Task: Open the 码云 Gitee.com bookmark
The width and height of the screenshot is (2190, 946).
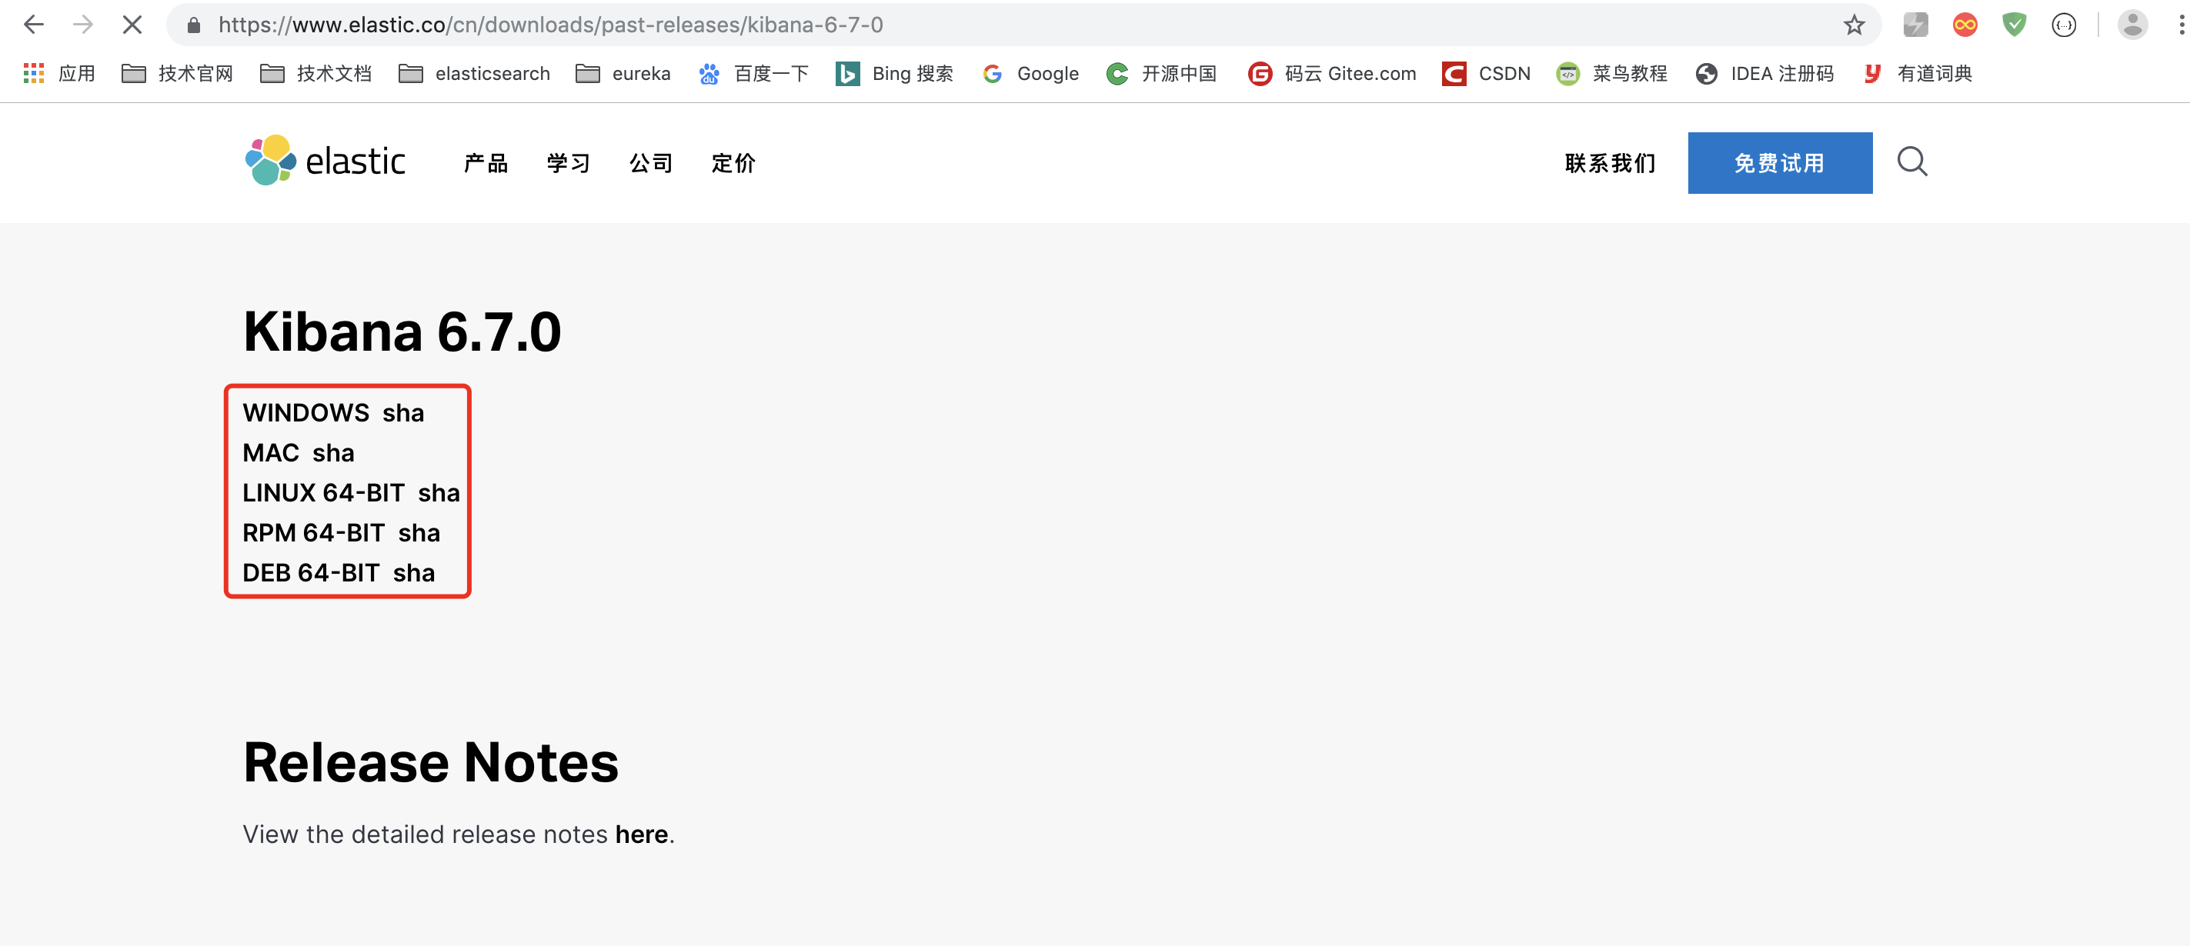Action: 1332,74
